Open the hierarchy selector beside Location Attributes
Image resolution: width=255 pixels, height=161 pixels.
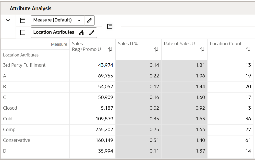tap(81, 32)
